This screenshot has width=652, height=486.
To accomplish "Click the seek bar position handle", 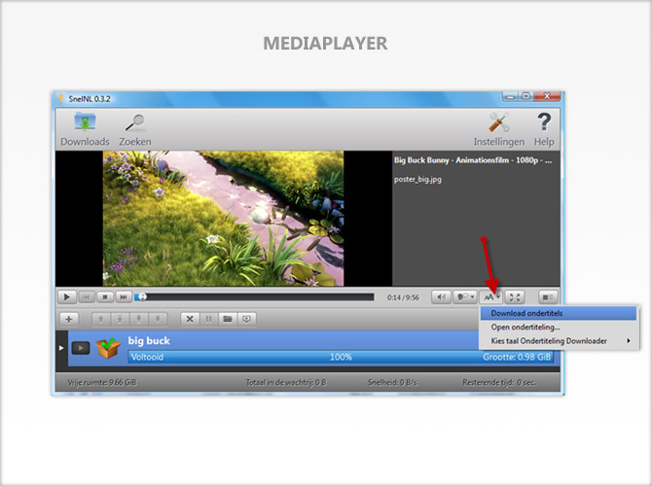I will pos(142,296).
